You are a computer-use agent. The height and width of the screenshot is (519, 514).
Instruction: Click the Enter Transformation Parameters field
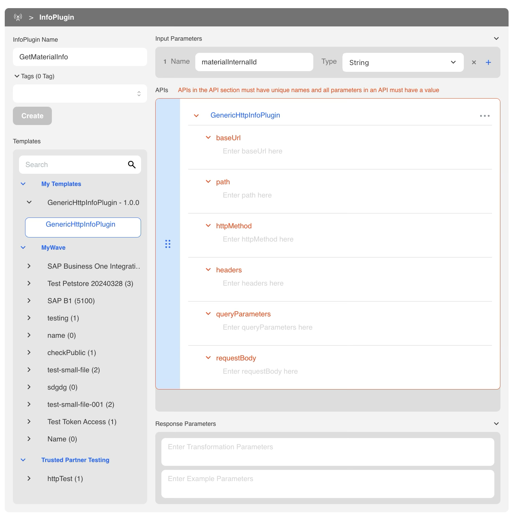(328, 452)
